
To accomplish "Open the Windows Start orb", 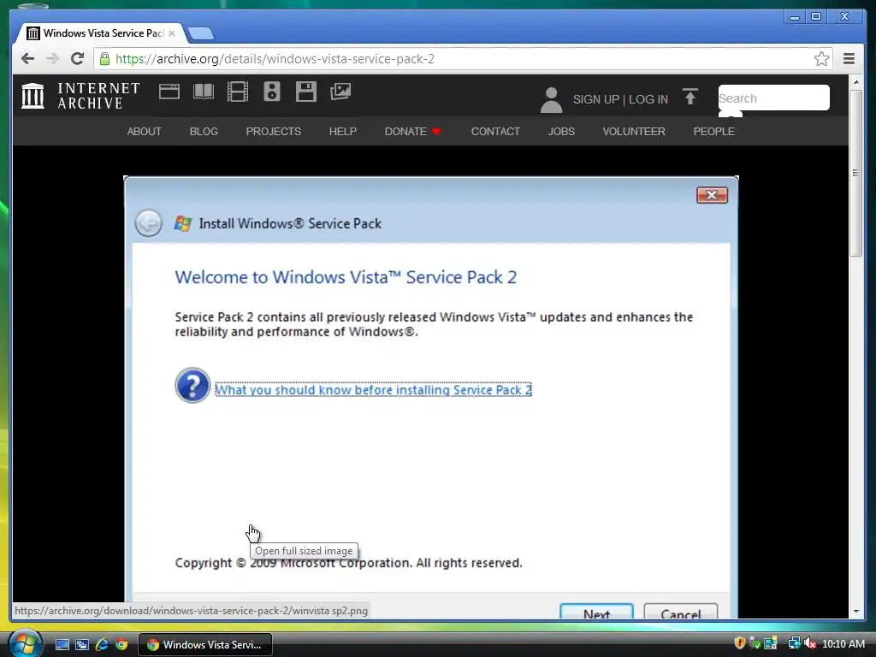I will click(24, 643).
